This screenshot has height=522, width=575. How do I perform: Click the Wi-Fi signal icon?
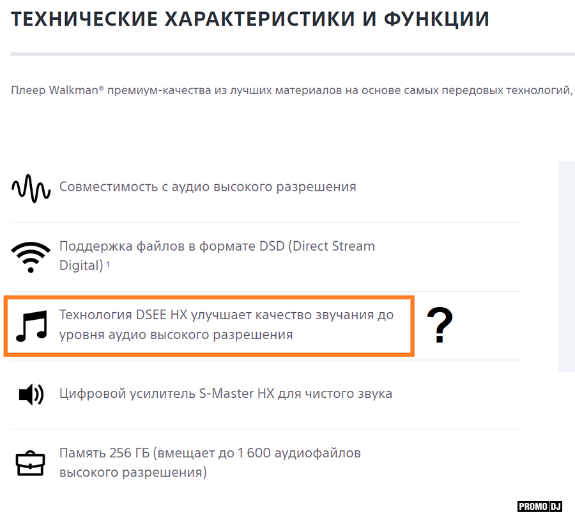click(x=31, y=256)
